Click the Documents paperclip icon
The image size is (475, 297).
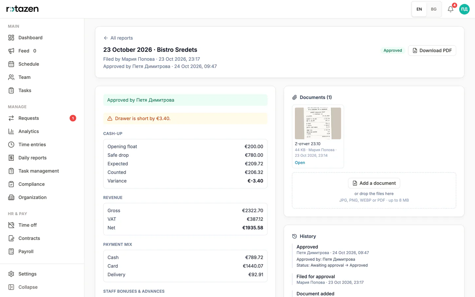[295, 97]
